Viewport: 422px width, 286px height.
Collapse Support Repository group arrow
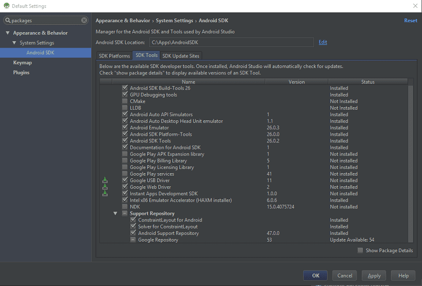pos(115,213)
